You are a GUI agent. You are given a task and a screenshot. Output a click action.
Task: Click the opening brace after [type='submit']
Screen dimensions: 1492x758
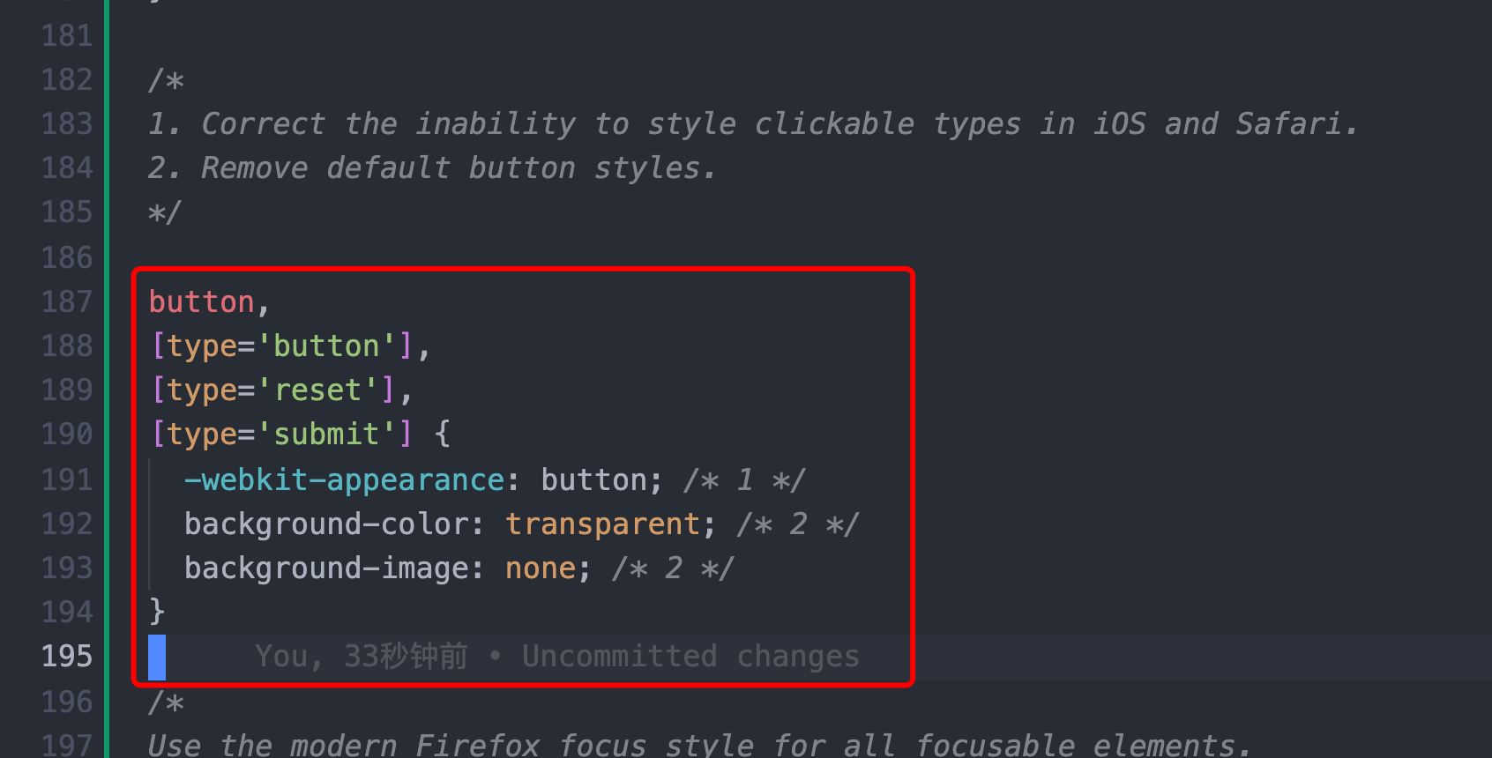tap(442, 434)
